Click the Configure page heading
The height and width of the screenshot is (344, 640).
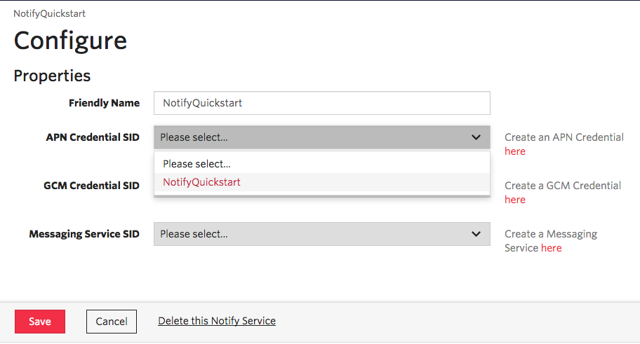70,41
